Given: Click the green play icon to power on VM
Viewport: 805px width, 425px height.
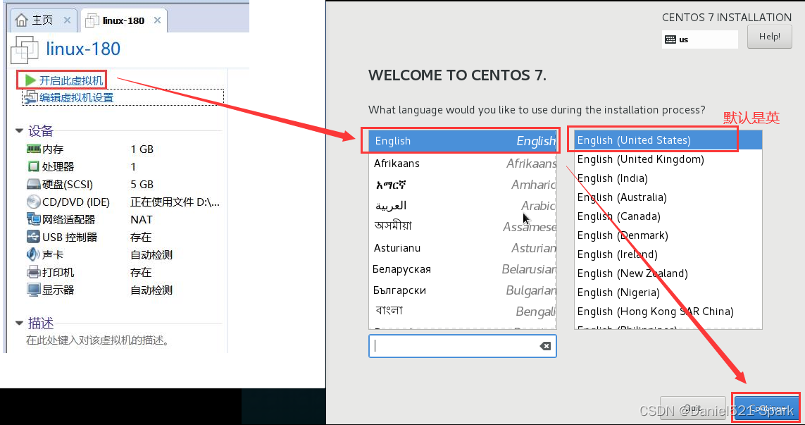Looking at the screenshot, I should pyautogui.click(x=30, y=80).
